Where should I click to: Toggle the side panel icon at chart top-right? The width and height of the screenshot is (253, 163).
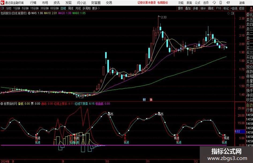coord(232,13)
